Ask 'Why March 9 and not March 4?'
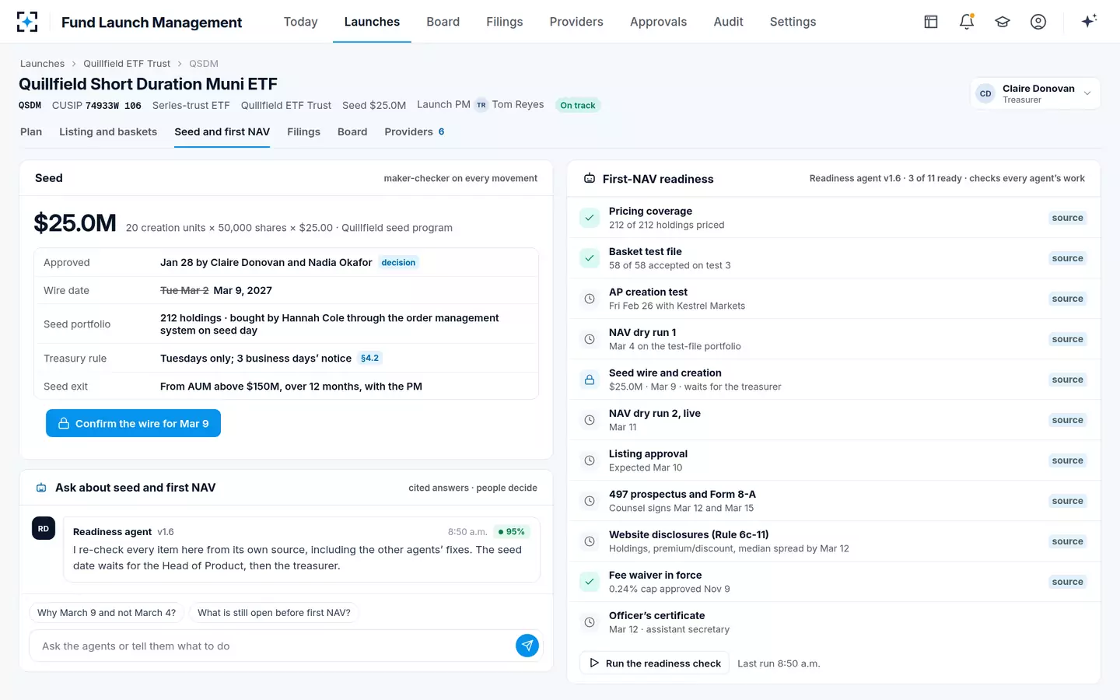The image size is (1120, 700). 107,613
